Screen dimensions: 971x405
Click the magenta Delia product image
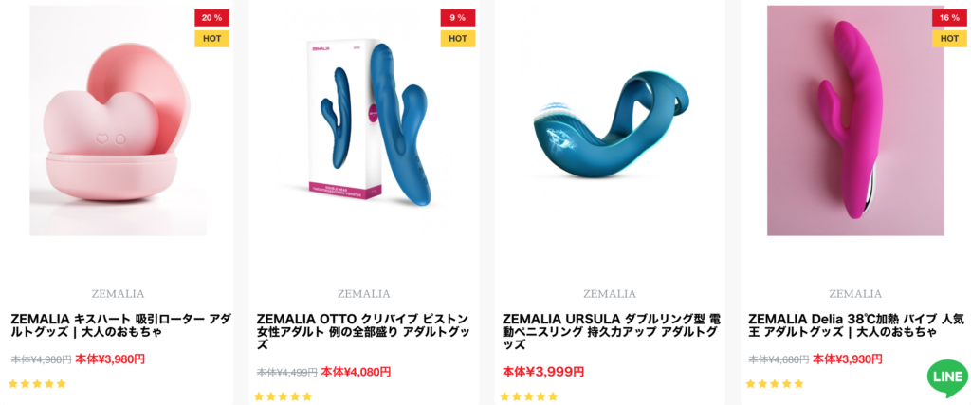tap(855, 120)
